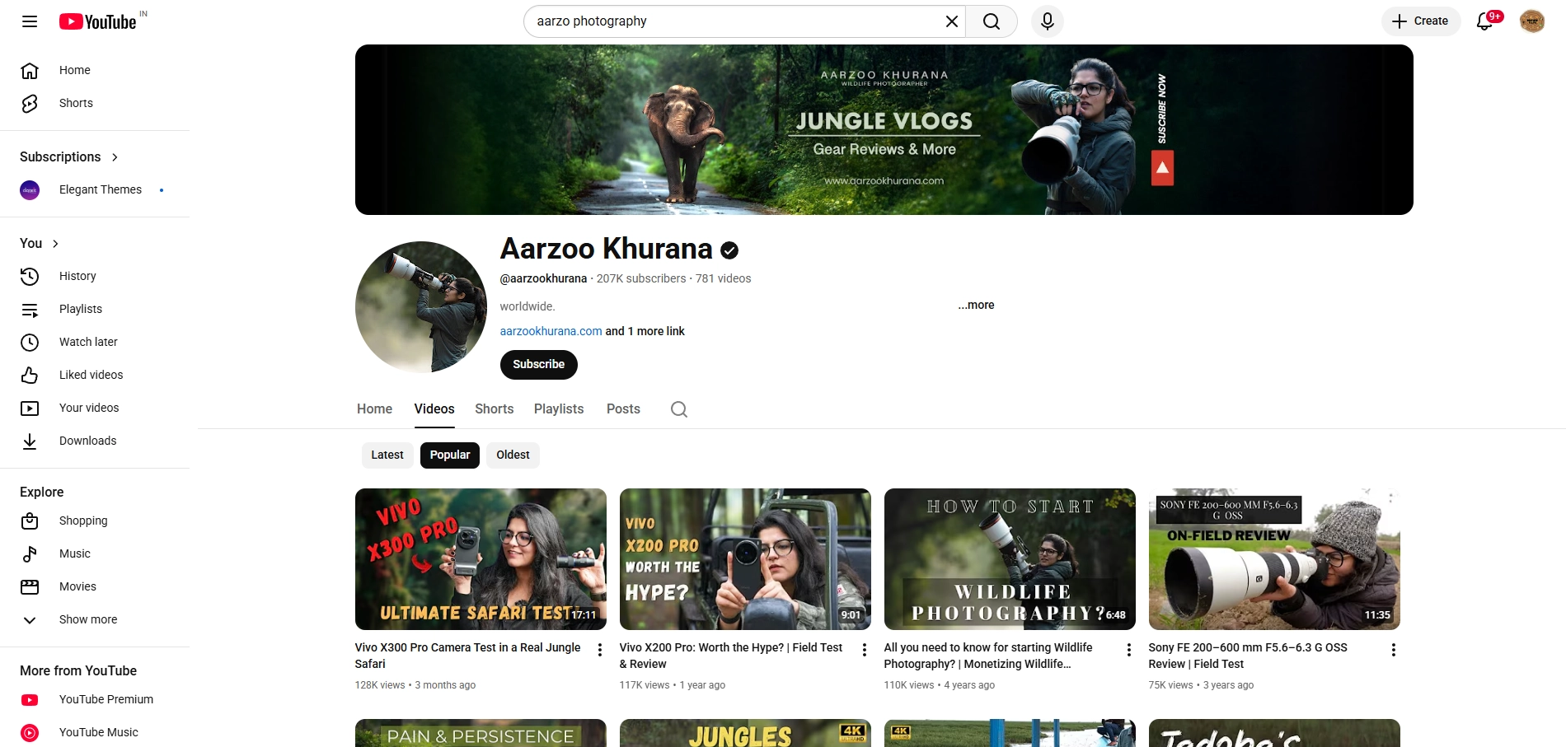Click the search magnifier button
The image size is (1566, 747).
pos(992,21)
